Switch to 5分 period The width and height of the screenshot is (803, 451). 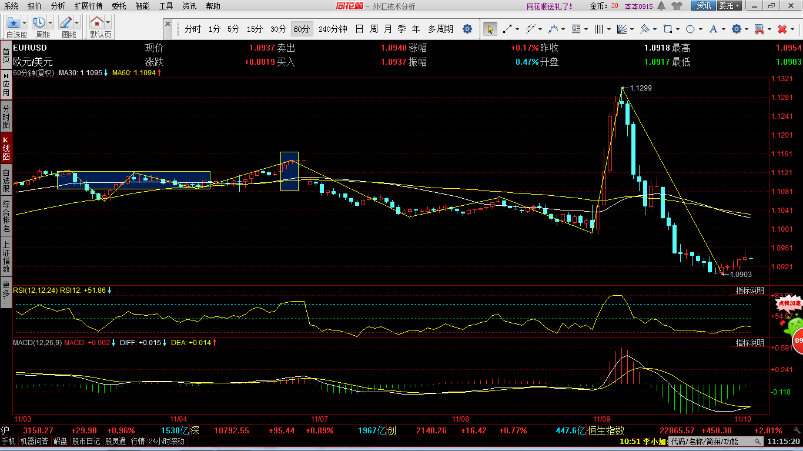click(233, 29)
